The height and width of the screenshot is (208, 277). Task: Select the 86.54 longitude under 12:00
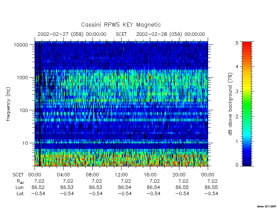tap(125, 187)
